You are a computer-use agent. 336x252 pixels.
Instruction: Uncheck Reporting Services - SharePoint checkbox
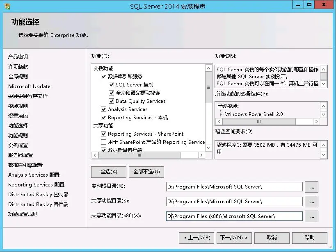pos(103,134)
